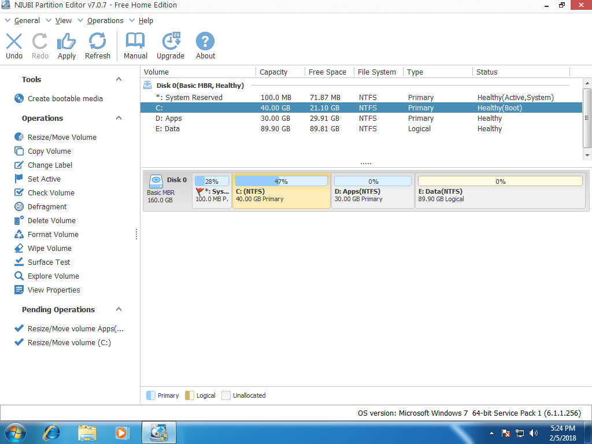Screen dimensions: 592x444
Task: Click the Logical legend color swatch
Action: (x=190, y=395)
